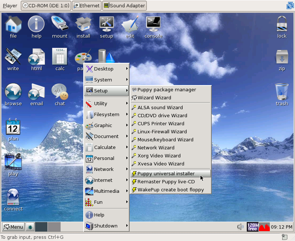
Task: Open Linux-Firewall Wizard
Action: click(x=171, y=131)
